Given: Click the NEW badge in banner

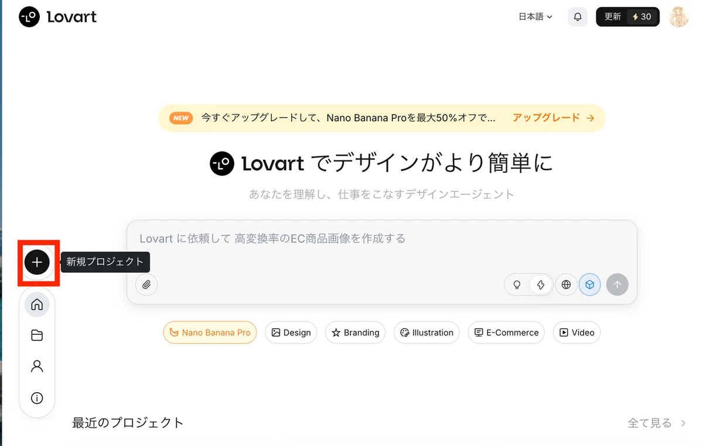Looking at the screenshot, I should click(x=181, y=118).
